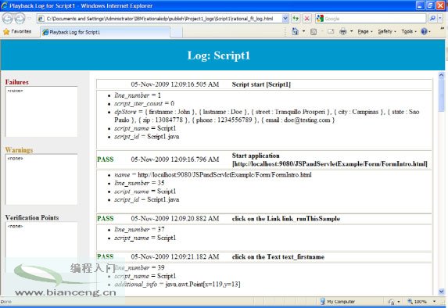The height and width of the screenshot is (308, 448).
Task: Click the 'additional_info' java.awt.Point line
Action: (x=177, y=285)
